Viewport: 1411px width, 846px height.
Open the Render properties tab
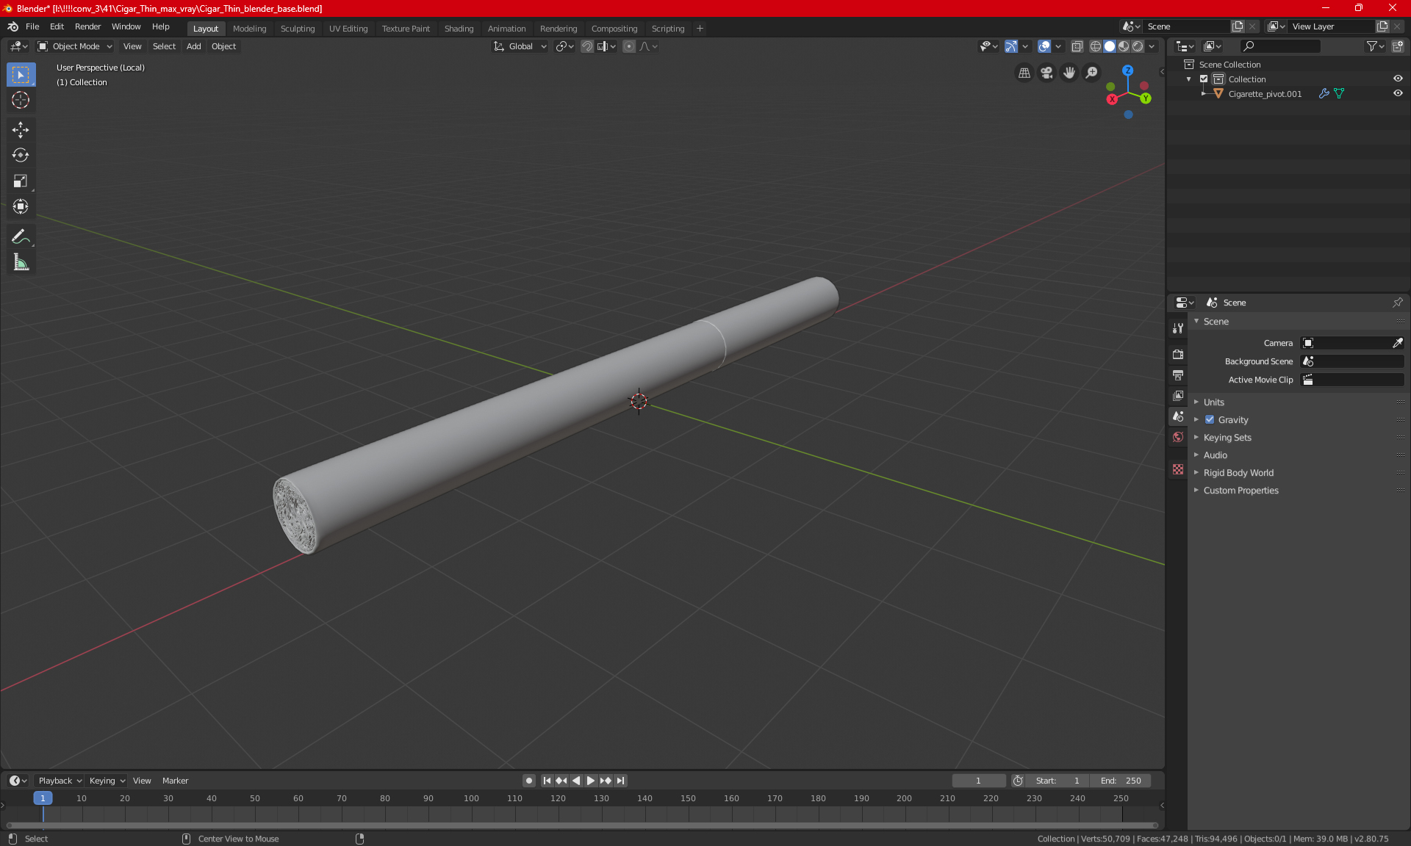pos(1178,354)
